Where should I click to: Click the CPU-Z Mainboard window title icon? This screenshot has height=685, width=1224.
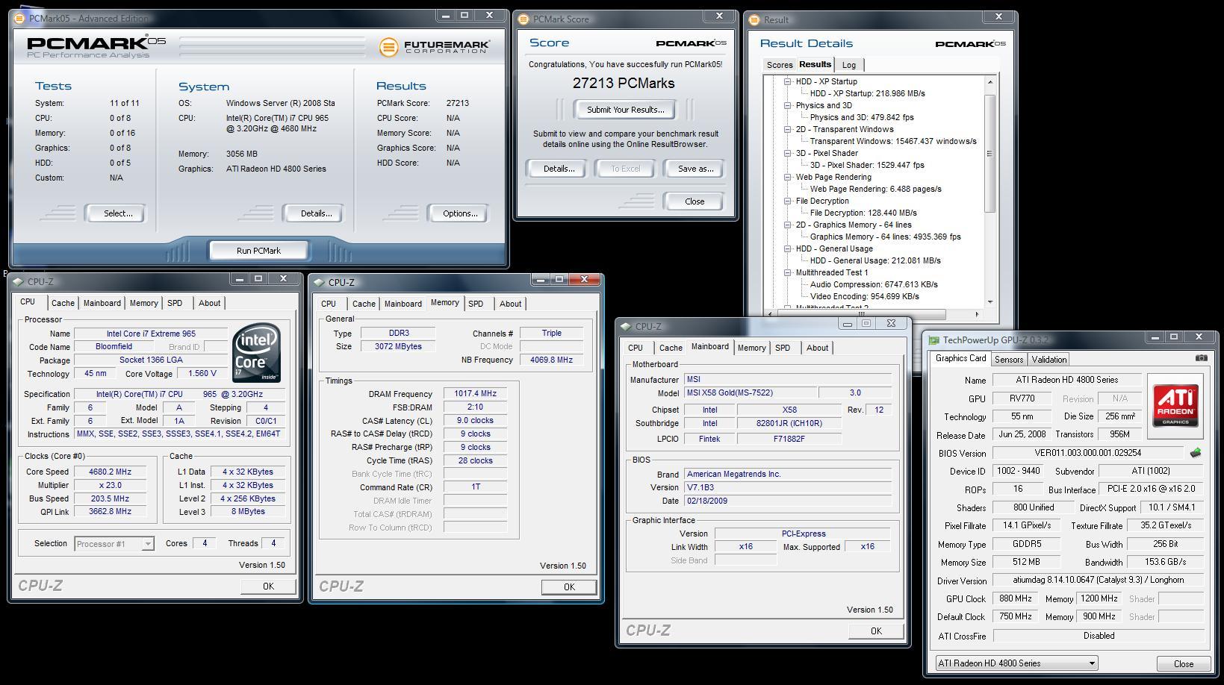tap(626, 326)
